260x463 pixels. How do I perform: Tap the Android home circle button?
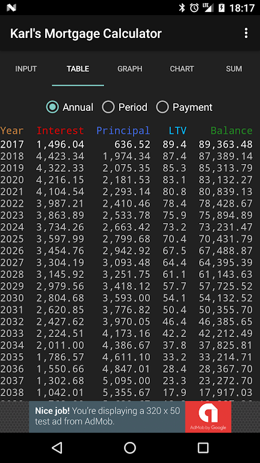(130, 448)
